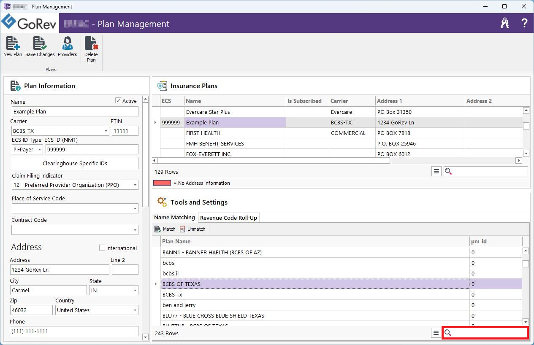
Task: Select the lowercase 'bcbs' plan name row
Action: click(x=315, y=263)
